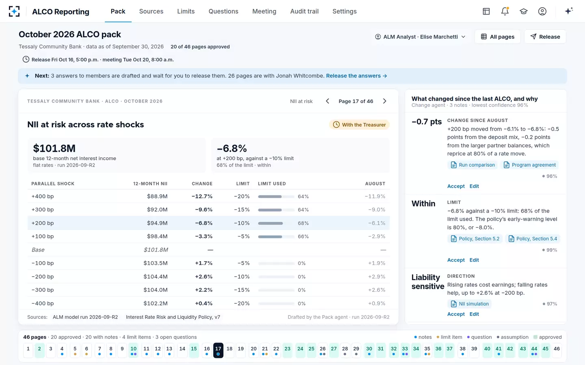
Task: Click the With the Treasurer status badge
Action: (359, 125)
